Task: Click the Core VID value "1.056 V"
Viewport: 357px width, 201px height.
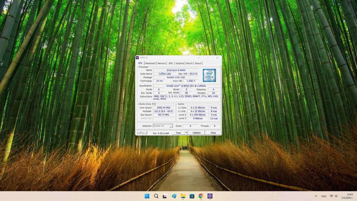Action: pyautogui.click(x=191, y=81)
